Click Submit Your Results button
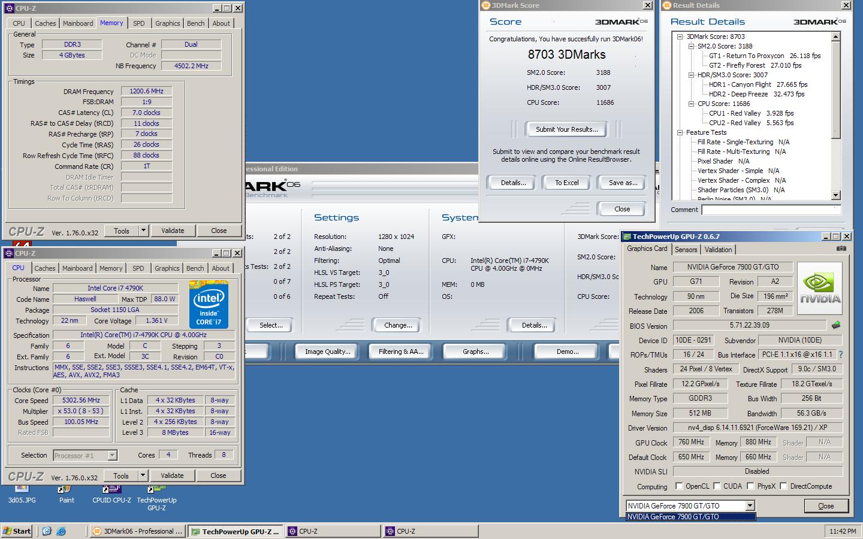The width and height of the screenshot is (863, 539). (x=567, y=129)
